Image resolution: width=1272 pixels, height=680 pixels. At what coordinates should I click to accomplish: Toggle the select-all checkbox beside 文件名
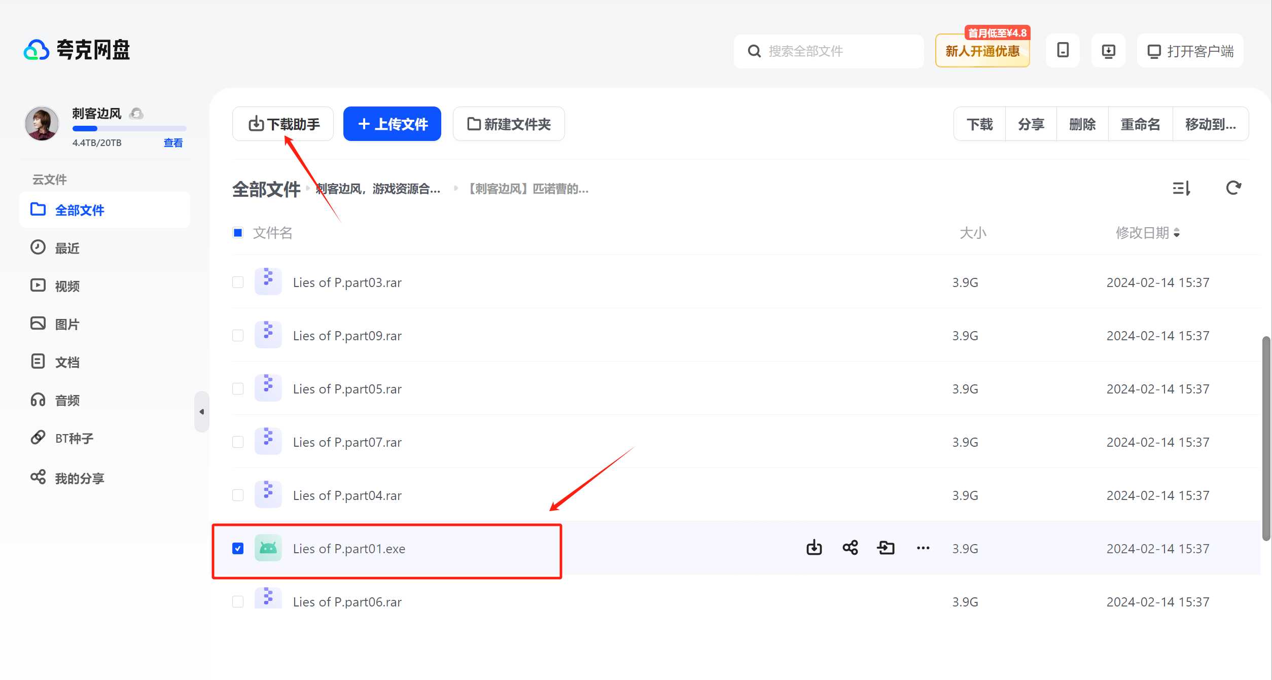click(x=238, y=233)
